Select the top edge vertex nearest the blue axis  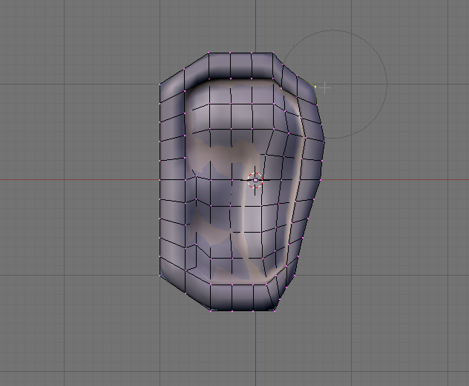pyautogui.click(x=252, y=53)
